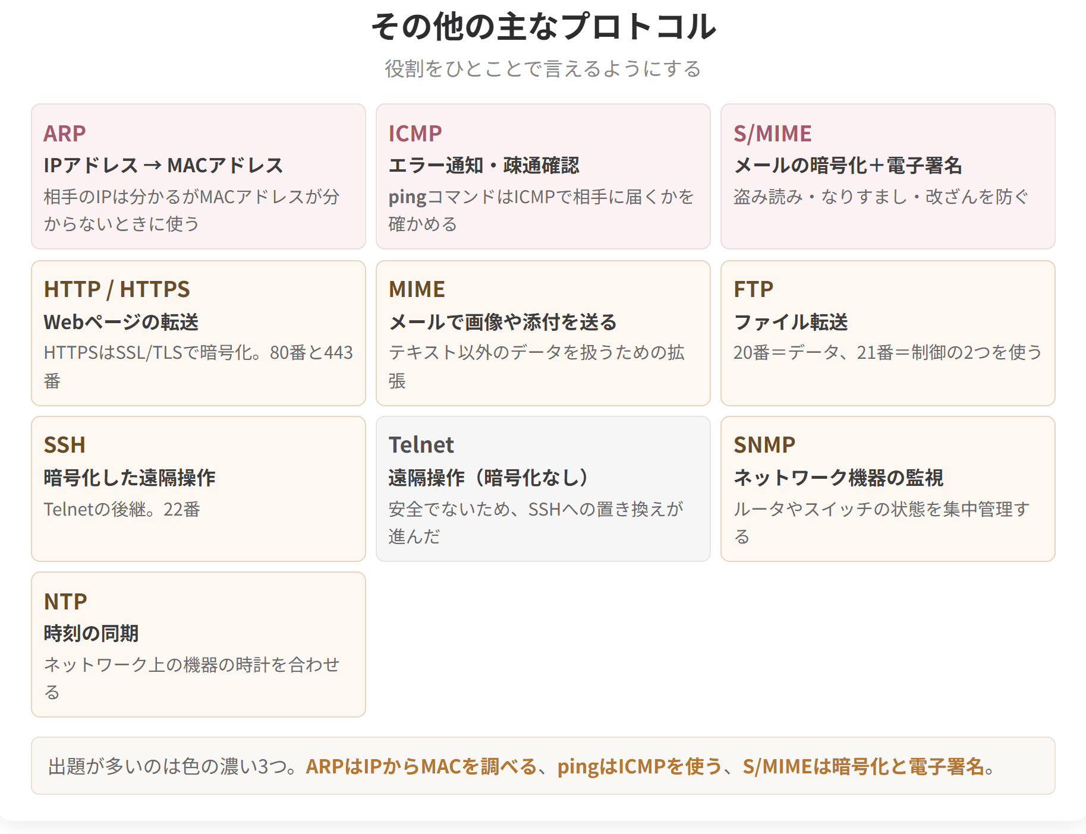Click 安全でないため、SSHへの置き換え description
The height and width of the screenshot is (834, 1086).
536,523
